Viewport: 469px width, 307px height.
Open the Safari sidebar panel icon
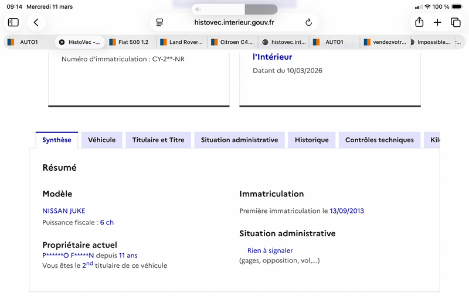13,22
